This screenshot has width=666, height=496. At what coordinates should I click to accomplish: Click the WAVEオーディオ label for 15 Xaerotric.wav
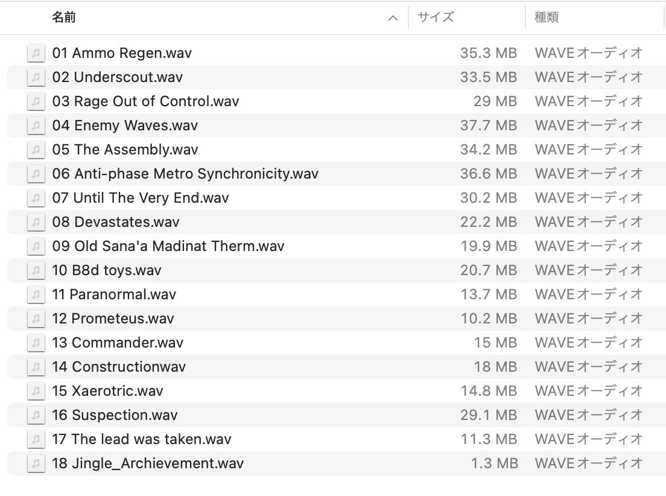coord(588,391)
